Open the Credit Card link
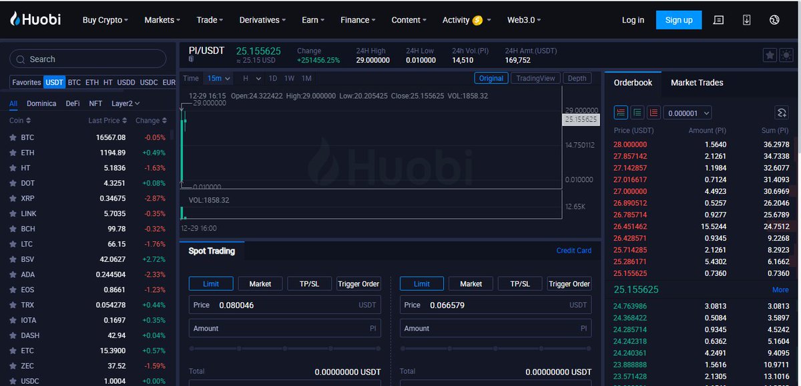The height and width of the screenshot is (386, 801). 574,251
